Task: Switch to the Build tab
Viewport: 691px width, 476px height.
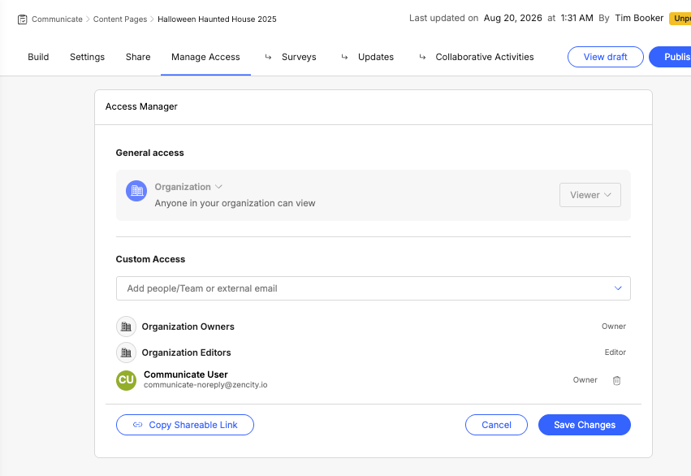Action: tap(38, 57)
